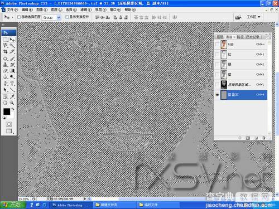Open the Edit menu
This screenshot has width=279, height=209.
point(27,9)
